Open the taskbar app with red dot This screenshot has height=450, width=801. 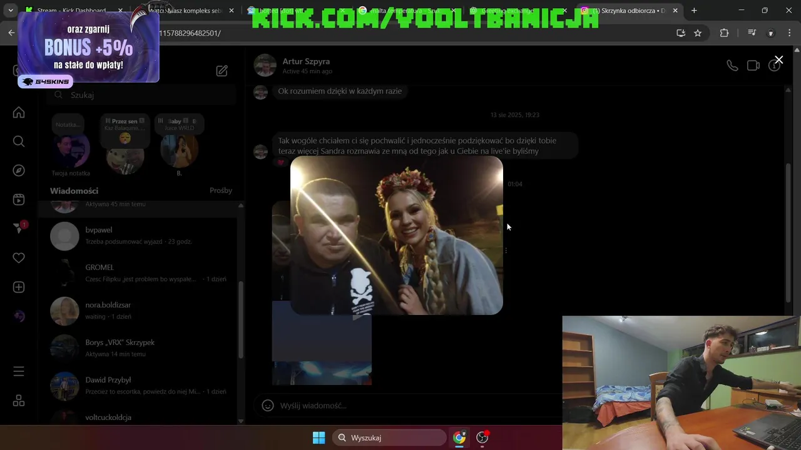pos(482,437)
